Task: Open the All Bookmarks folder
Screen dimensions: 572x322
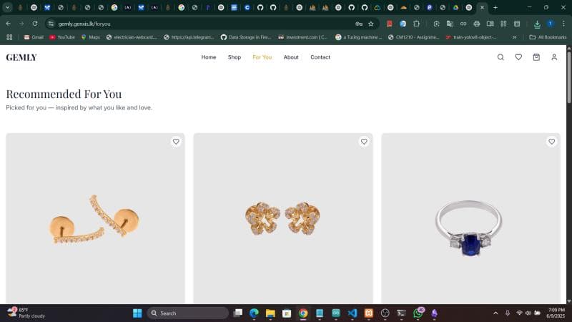Action: pyautogui.click(x=548, y=37)
